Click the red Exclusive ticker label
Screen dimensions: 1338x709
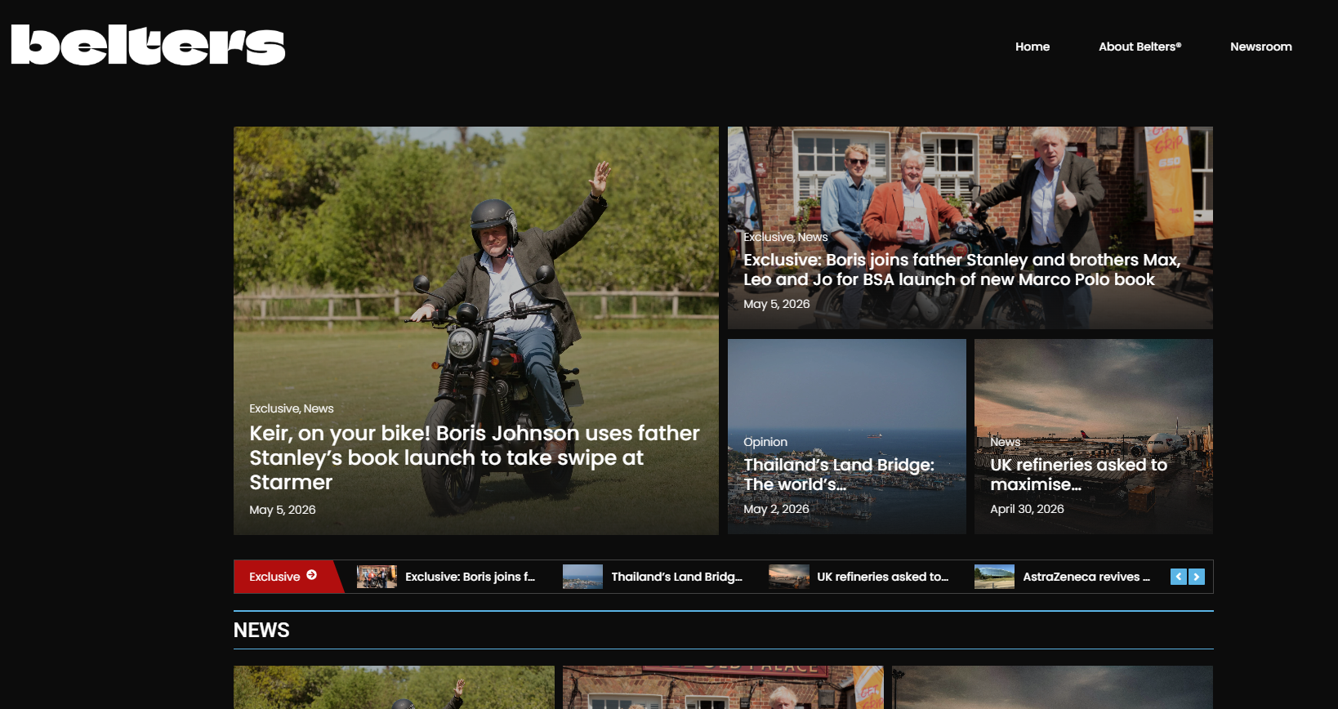point(283,577)
